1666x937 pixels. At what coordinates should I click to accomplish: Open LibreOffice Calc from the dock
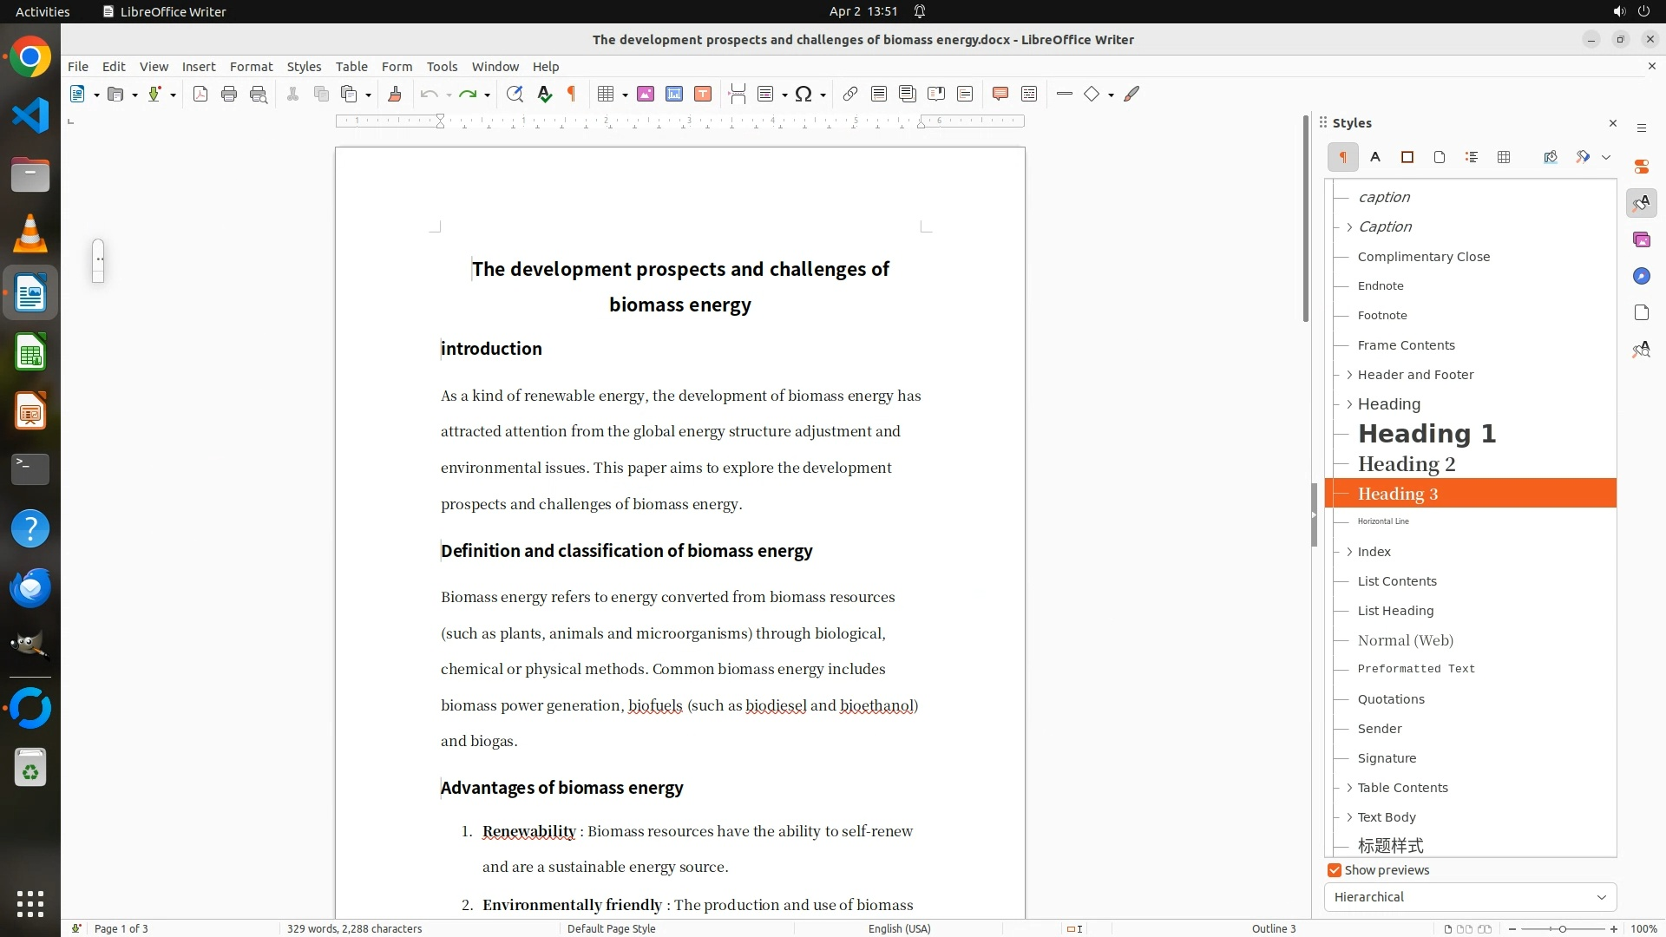pos(30,353)
